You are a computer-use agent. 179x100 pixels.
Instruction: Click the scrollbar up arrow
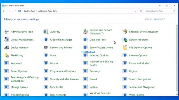click(177, 25)
